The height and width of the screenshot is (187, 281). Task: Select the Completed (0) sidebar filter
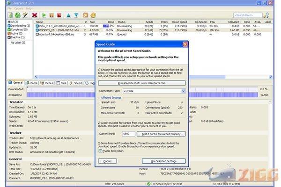18,29
